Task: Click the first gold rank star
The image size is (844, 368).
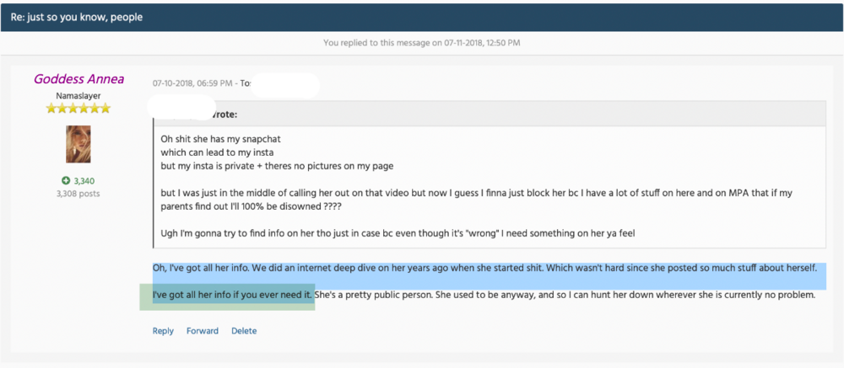Action: [51, 109]
